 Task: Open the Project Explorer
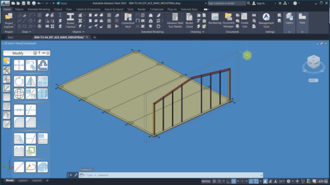tap(9, 21)
